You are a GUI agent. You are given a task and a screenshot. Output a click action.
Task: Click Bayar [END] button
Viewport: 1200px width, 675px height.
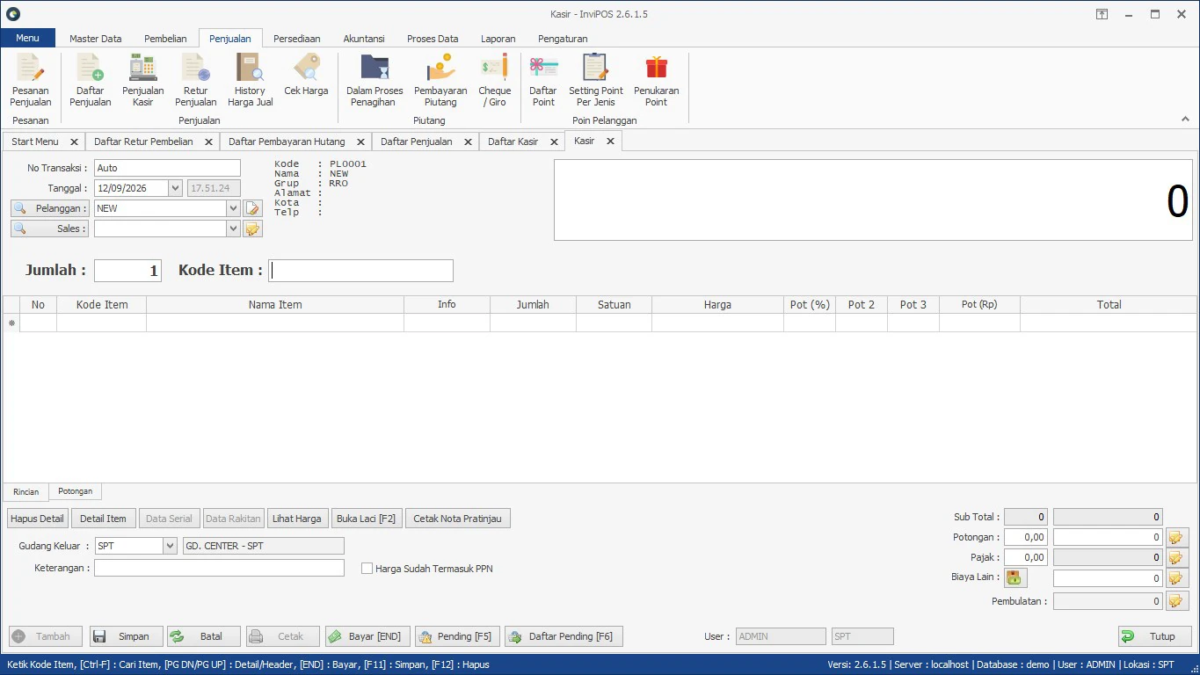[367, 636]
